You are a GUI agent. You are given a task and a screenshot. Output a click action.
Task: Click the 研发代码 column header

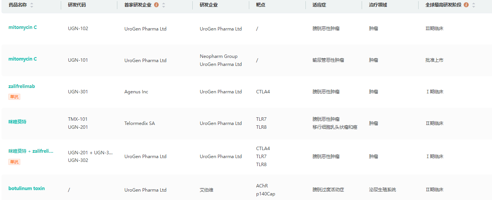76,5
